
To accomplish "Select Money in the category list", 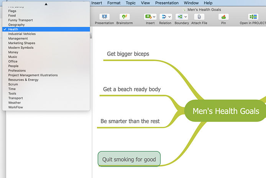I will click(46, 52).
